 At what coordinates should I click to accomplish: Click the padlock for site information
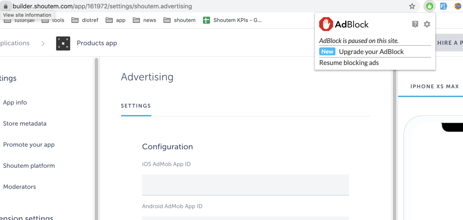(6, 6)
